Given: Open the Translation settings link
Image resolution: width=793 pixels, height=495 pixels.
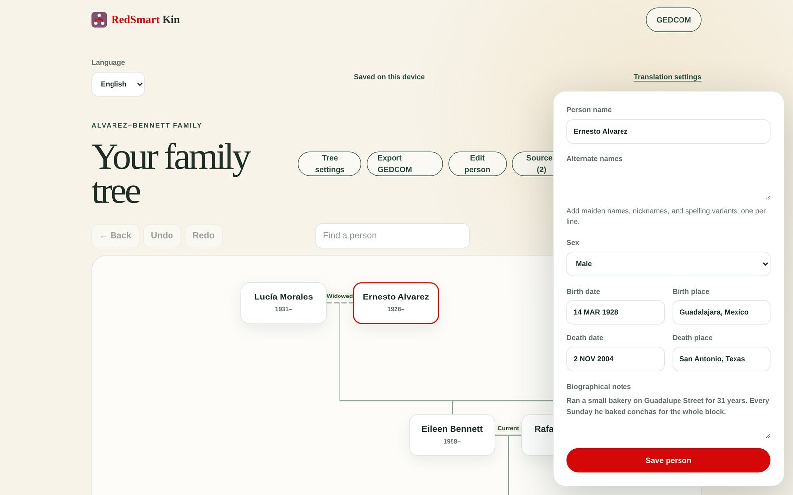Looking at the screenshot, I should click(x=668, y=77).
